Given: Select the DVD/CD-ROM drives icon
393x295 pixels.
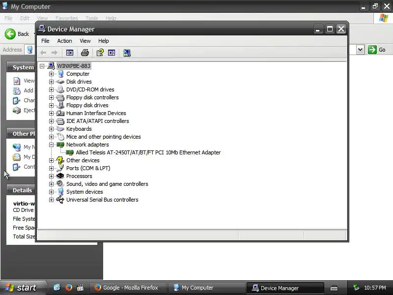Looking at the screenshot, I should [60, 89].
